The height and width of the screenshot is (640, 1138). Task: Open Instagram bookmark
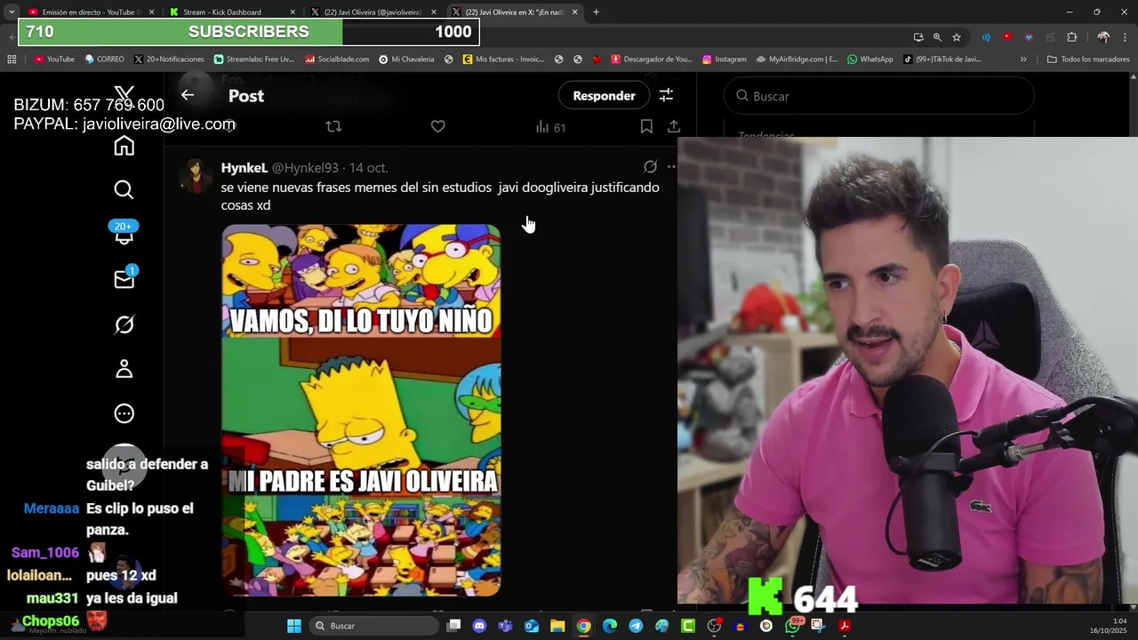[x=724, y=59]
